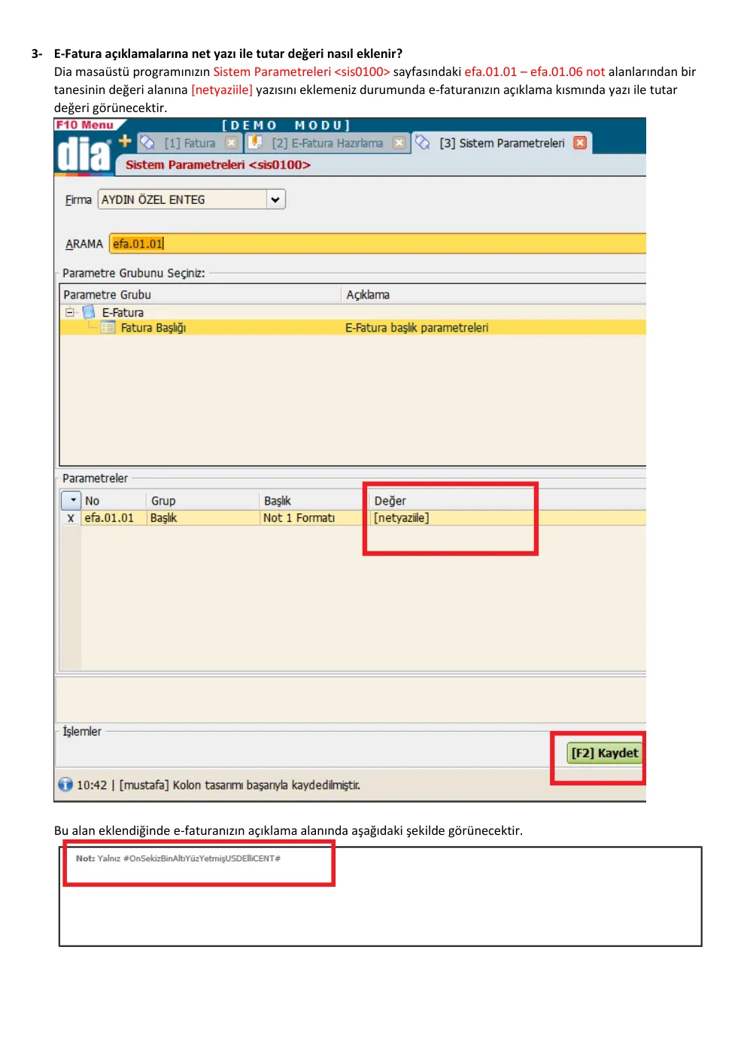Select the [3] Sistem Parametreleri tab
The width and height of the screenshot is (747, 1056).
point(502,143)
